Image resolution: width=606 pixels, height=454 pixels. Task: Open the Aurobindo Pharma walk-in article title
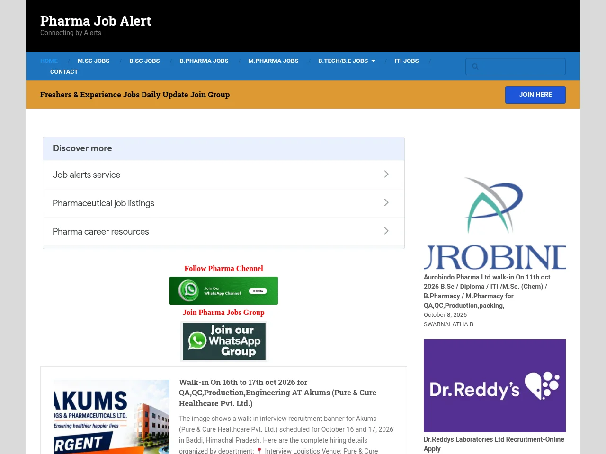[487, 291]
